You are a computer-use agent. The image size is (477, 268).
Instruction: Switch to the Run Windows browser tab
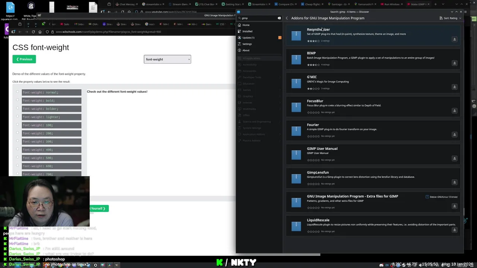coord(392,4)
